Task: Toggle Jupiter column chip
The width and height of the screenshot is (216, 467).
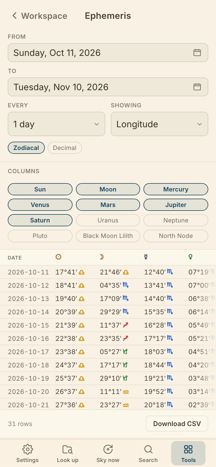Action: click(x=176, y=205)
